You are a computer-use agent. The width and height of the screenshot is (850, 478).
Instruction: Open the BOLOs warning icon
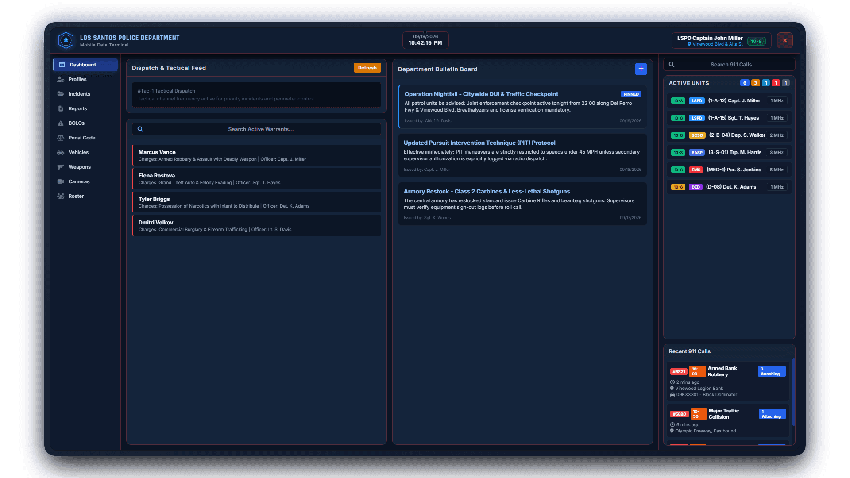pyautogui.click(x=61, y=123)
